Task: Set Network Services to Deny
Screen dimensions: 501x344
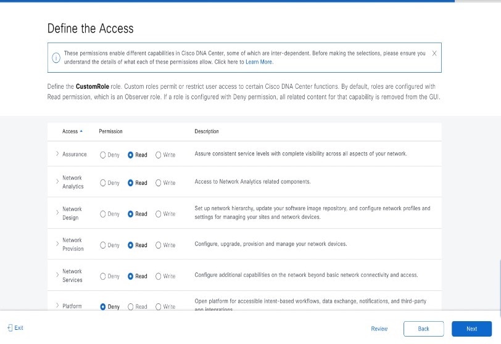Action: pyautogui.click(x=102, y=276)
